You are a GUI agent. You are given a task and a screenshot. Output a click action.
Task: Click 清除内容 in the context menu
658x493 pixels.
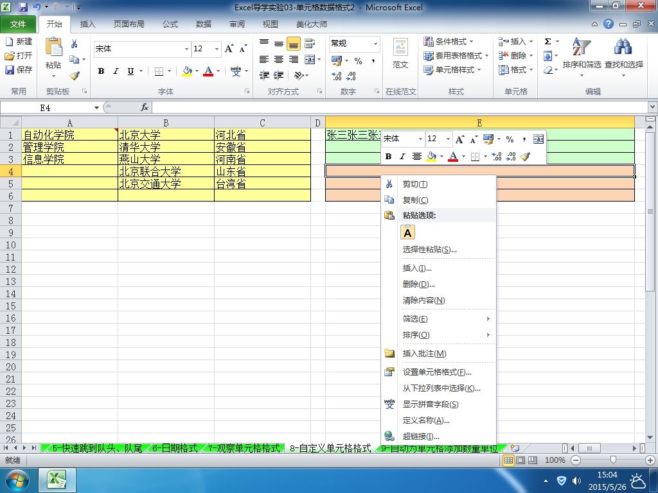click(x=423, y=300)
